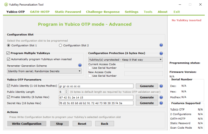Select Configuration Slot 2 radio button
This screenshot has width=208, height=134.
(x=60, y=45)
